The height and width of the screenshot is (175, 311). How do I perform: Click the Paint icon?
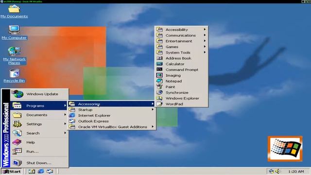(159, 87)
